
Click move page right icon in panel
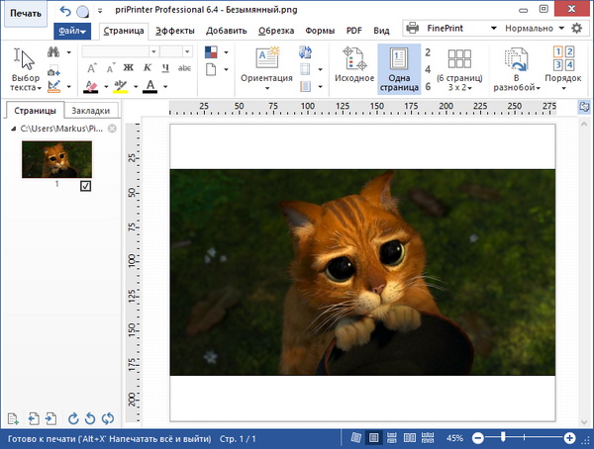(x=50, y=418)
